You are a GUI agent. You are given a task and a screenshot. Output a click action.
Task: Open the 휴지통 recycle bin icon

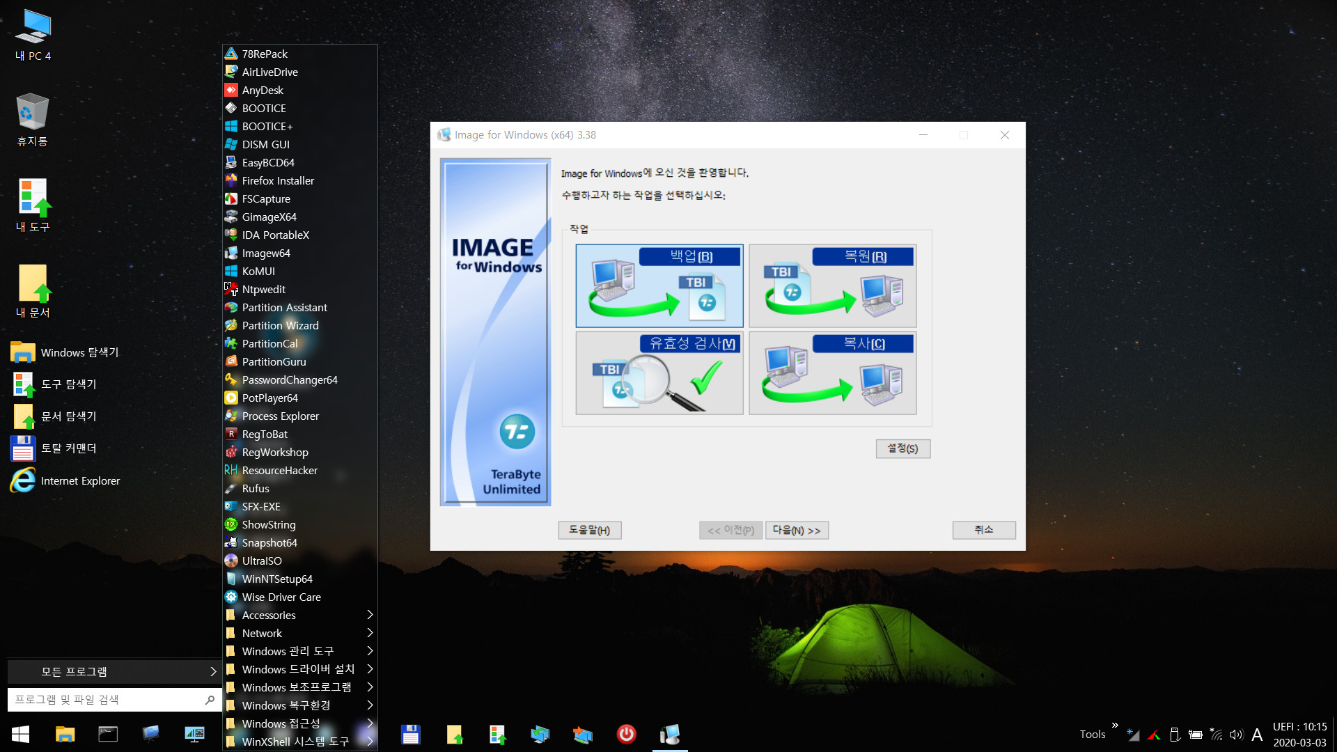[x=32, y=120]
